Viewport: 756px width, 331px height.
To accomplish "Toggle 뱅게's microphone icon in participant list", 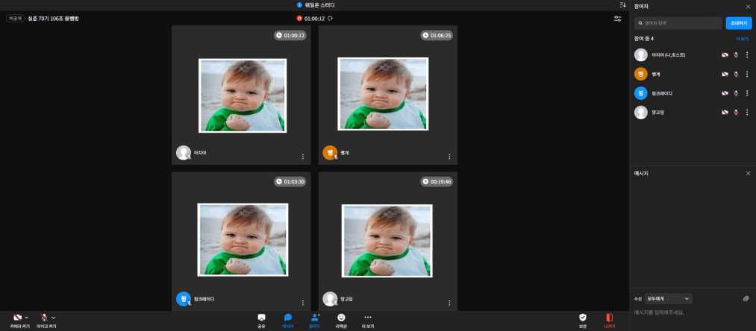I will click(x=736, y=75).
